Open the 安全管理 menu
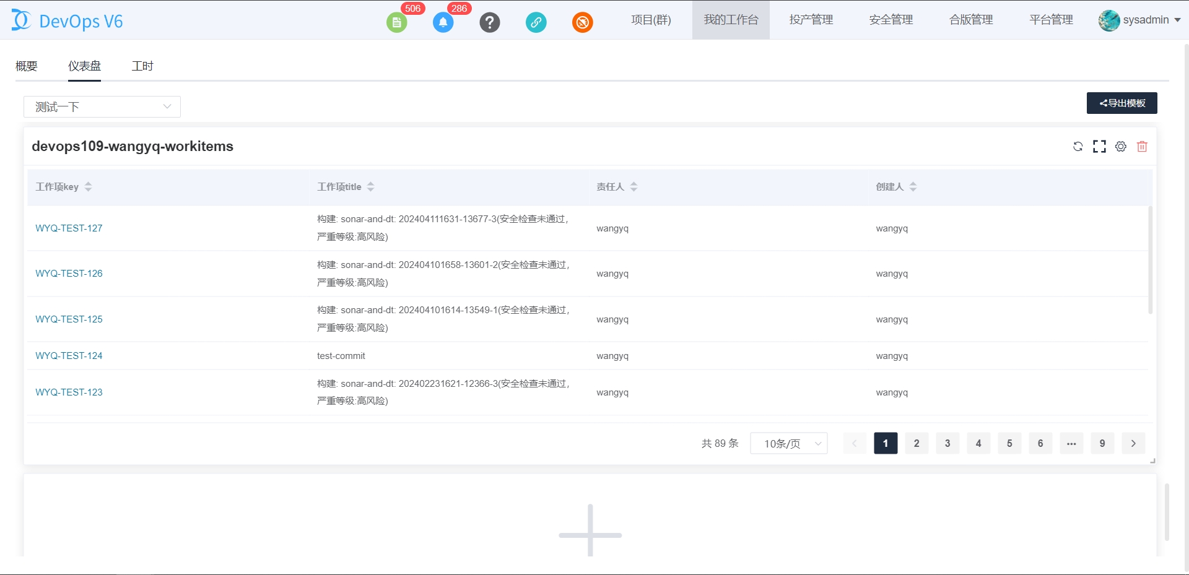This screenshot has width=1189, height=575. 891,20
